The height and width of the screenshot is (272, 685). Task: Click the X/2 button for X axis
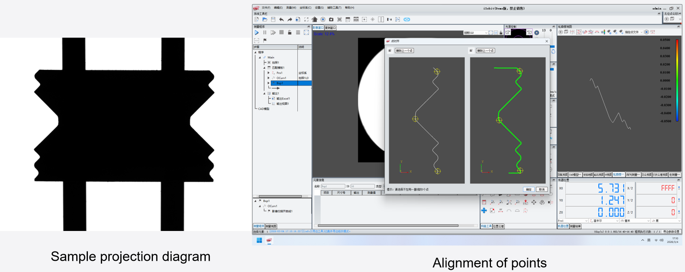pos(630,188)
